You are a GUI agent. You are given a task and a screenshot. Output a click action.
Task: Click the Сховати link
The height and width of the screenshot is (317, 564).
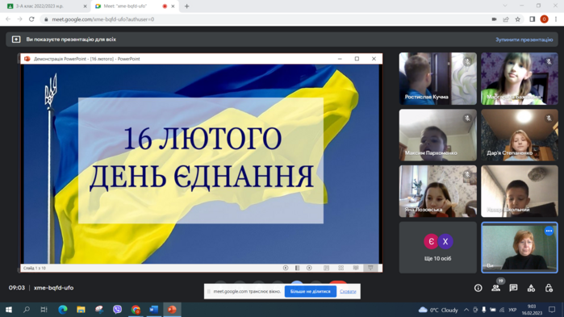(348, 291)
